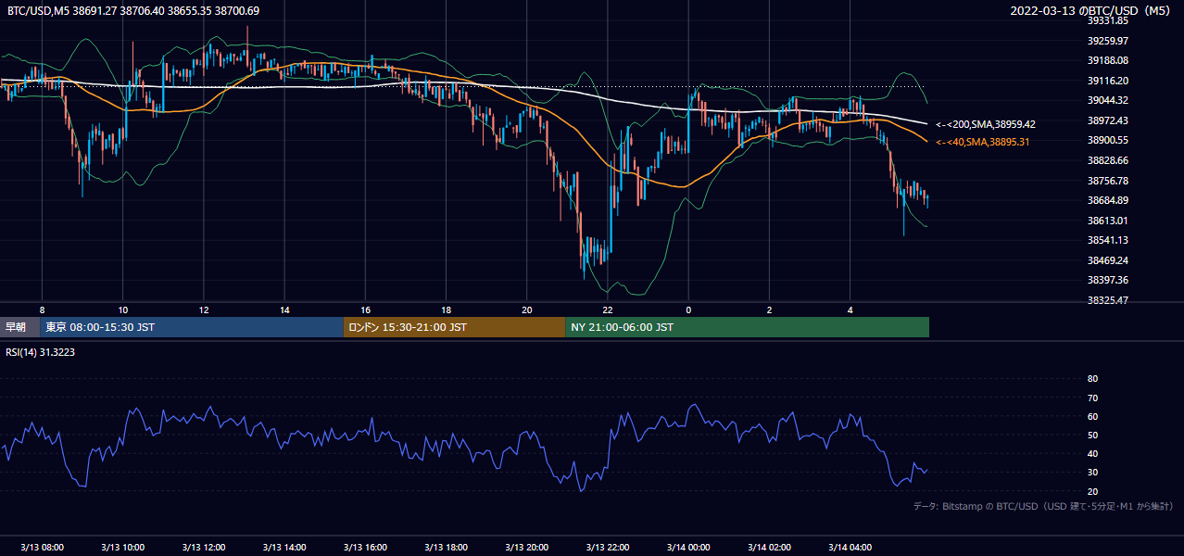The width and height of the screenshot is (1184, 556).
Task: Click hour tick 22 under the price chart
Action: [608, 310]
